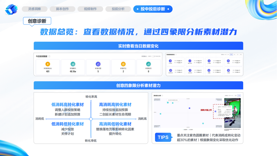The height and width of the screenshot is (156, 277).
Task: Click the gear icon in ranking panel
Action: click(x=171, y=70)
